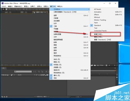Click the second icon at timeline bottom-left
Image resolution: width=130 pixels, height=101 pixels.
(x=4, y=97)
